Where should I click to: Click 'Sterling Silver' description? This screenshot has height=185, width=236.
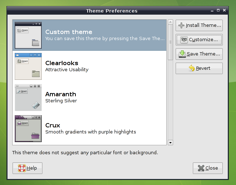tap(61, 101)
